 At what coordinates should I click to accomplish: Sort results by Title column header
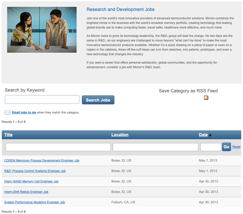tap(8, 135)
